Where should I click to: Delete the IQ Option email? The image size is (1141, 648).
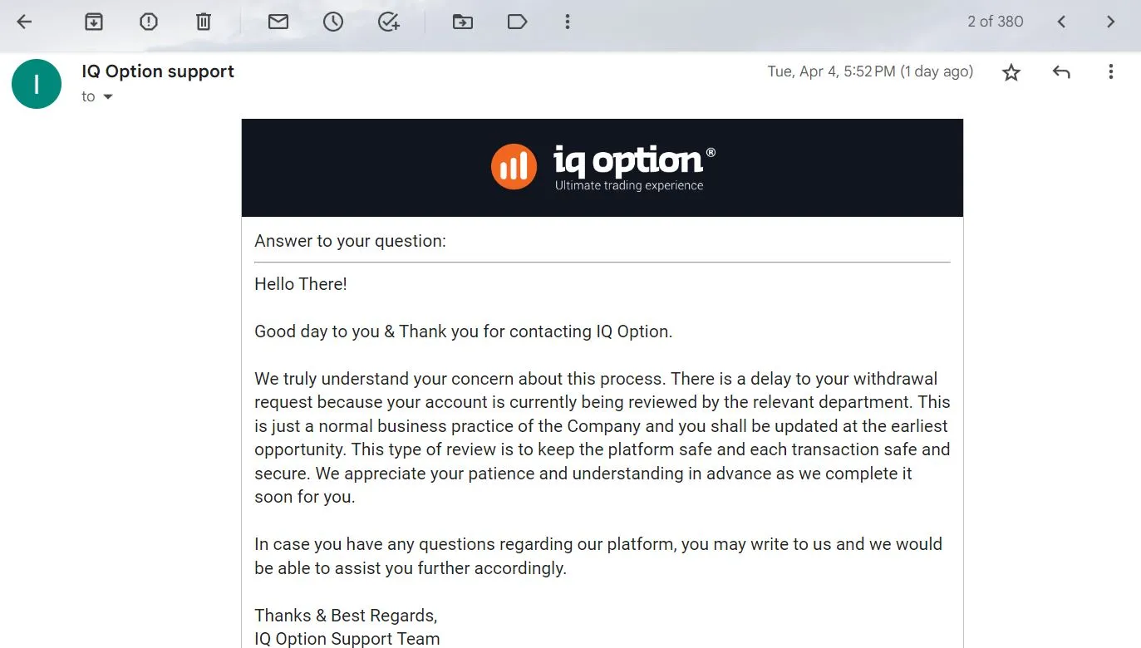pos(204,22)
